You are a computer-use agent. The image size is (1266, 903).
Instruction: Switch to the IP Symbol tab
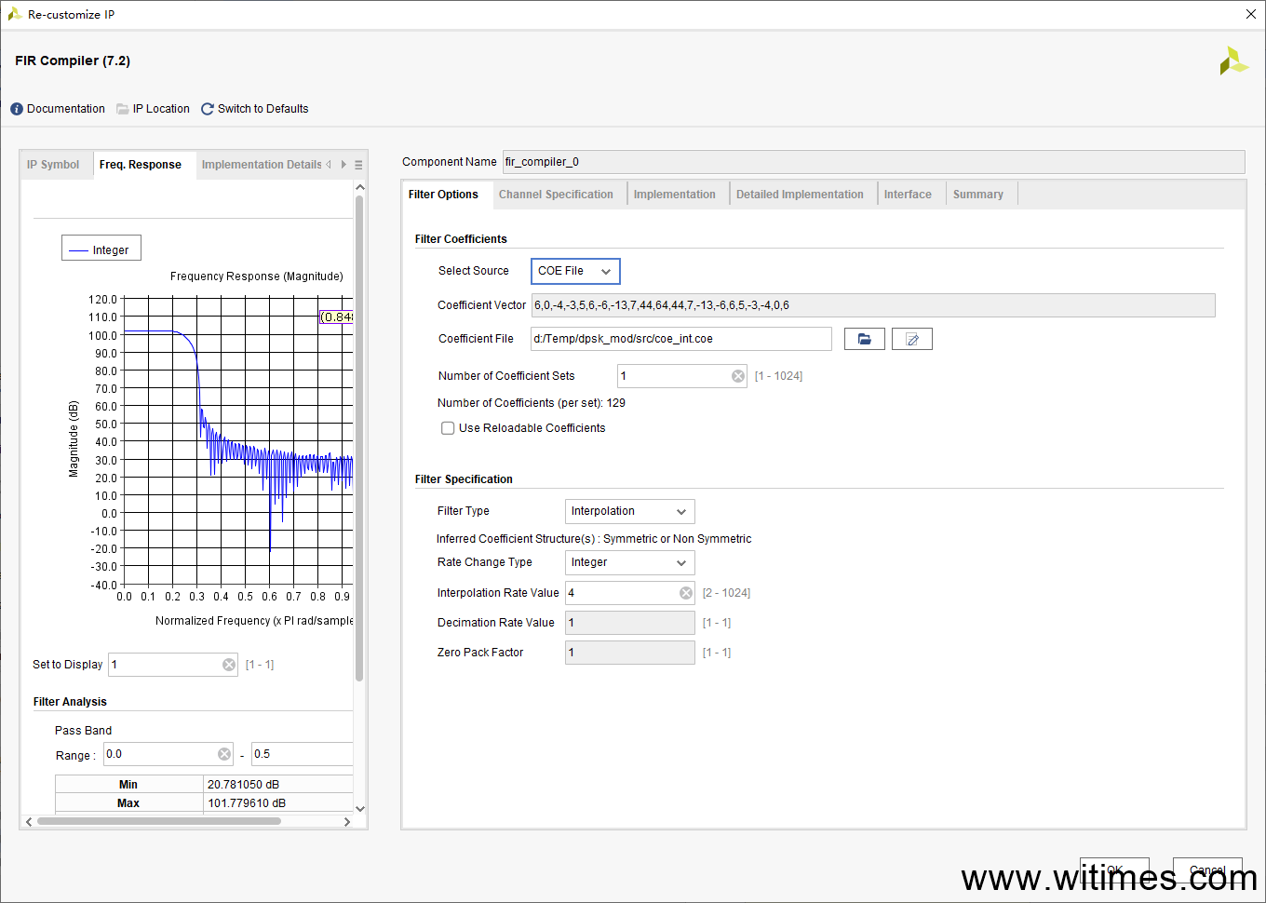pyautogui.click(x=53, y=165)
